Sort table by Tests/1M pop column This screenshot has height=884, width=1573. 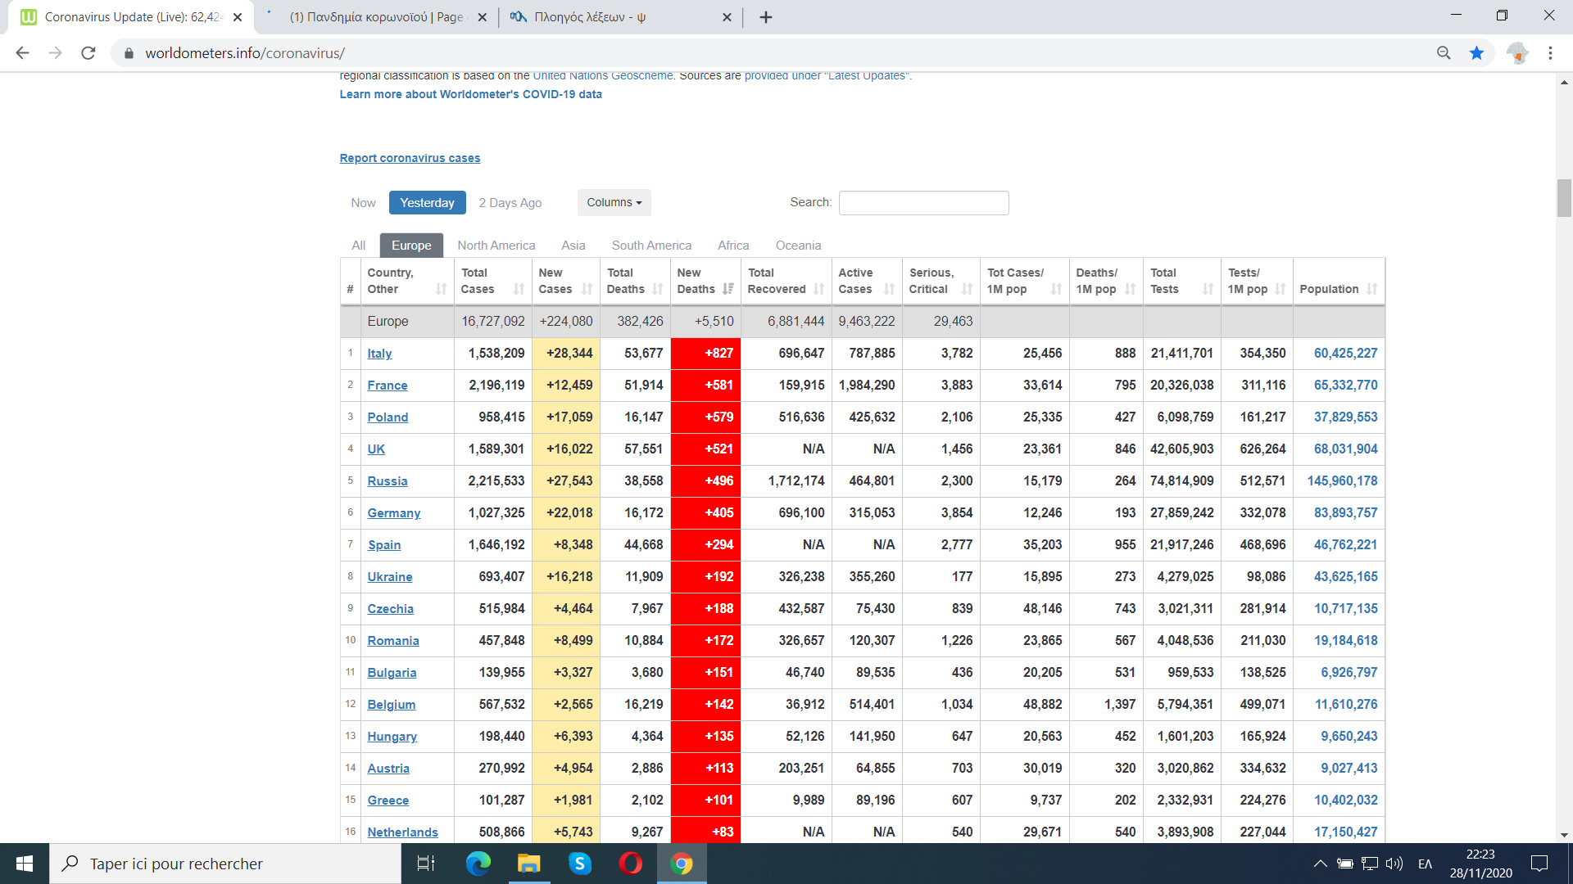pyautogui.click(x=1257, y=281)
